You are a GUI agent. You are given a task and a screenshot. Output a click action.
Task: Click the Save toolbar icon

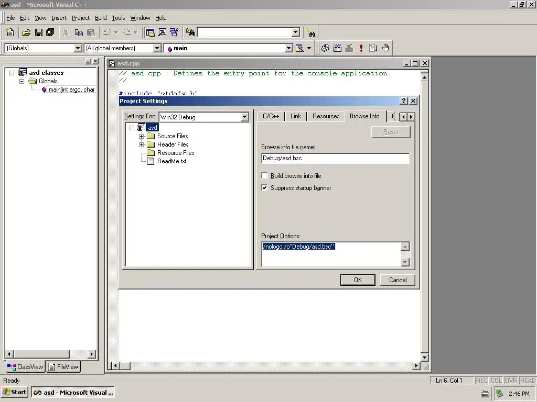point(39,32)
